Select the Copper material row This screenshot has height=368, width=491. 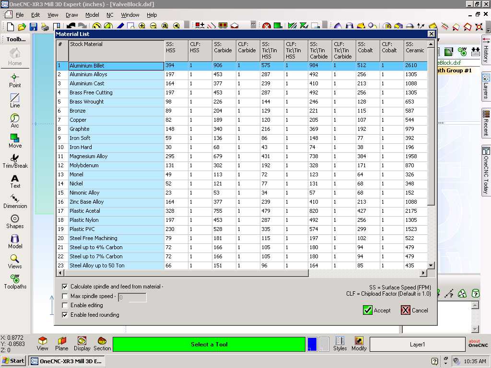click(242, 120)
